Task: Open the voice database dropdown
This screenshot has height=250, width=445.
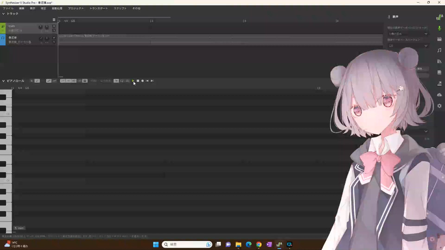Action: tap(408, 34)
